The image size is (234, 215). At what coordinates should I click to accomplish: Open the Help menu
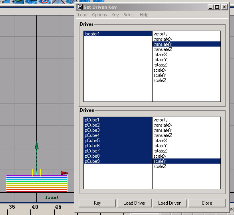(144, 15)
